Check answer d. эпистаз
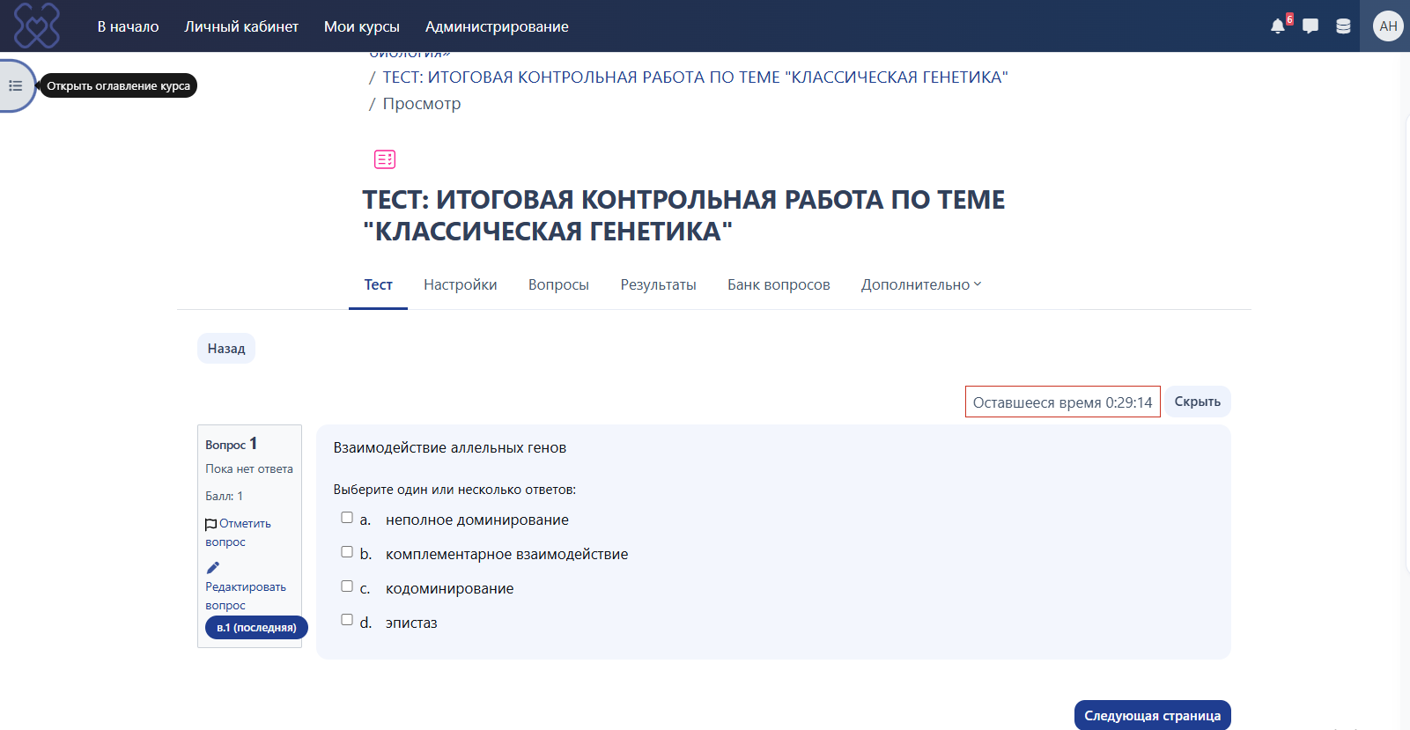The width and height of the screenshot is (1410, 730). coord(347,620)
